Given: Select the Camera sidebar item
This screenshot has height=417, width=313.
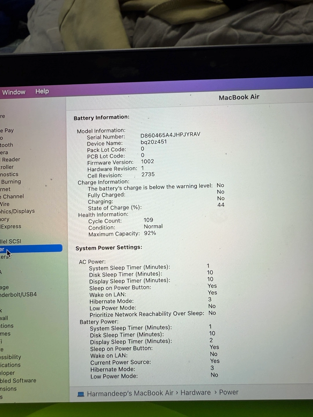Looking at the screenshot, I should (x=4, y=152).
